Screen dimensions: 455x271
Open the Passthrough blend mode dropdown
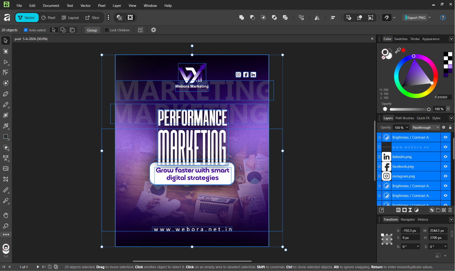(x=426, y=127)
